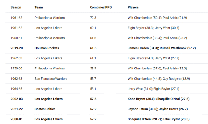Click Jayson Tatum and Jaylen Brown players cell
Viewport: 208px width, 124px height.
point(158,109)
